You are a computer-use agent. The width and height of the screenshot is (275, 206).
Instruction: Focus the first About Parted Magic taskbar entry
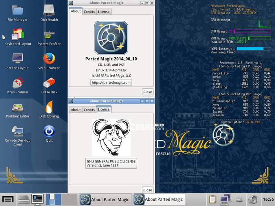pyautogui.click(x=105, y=199)
